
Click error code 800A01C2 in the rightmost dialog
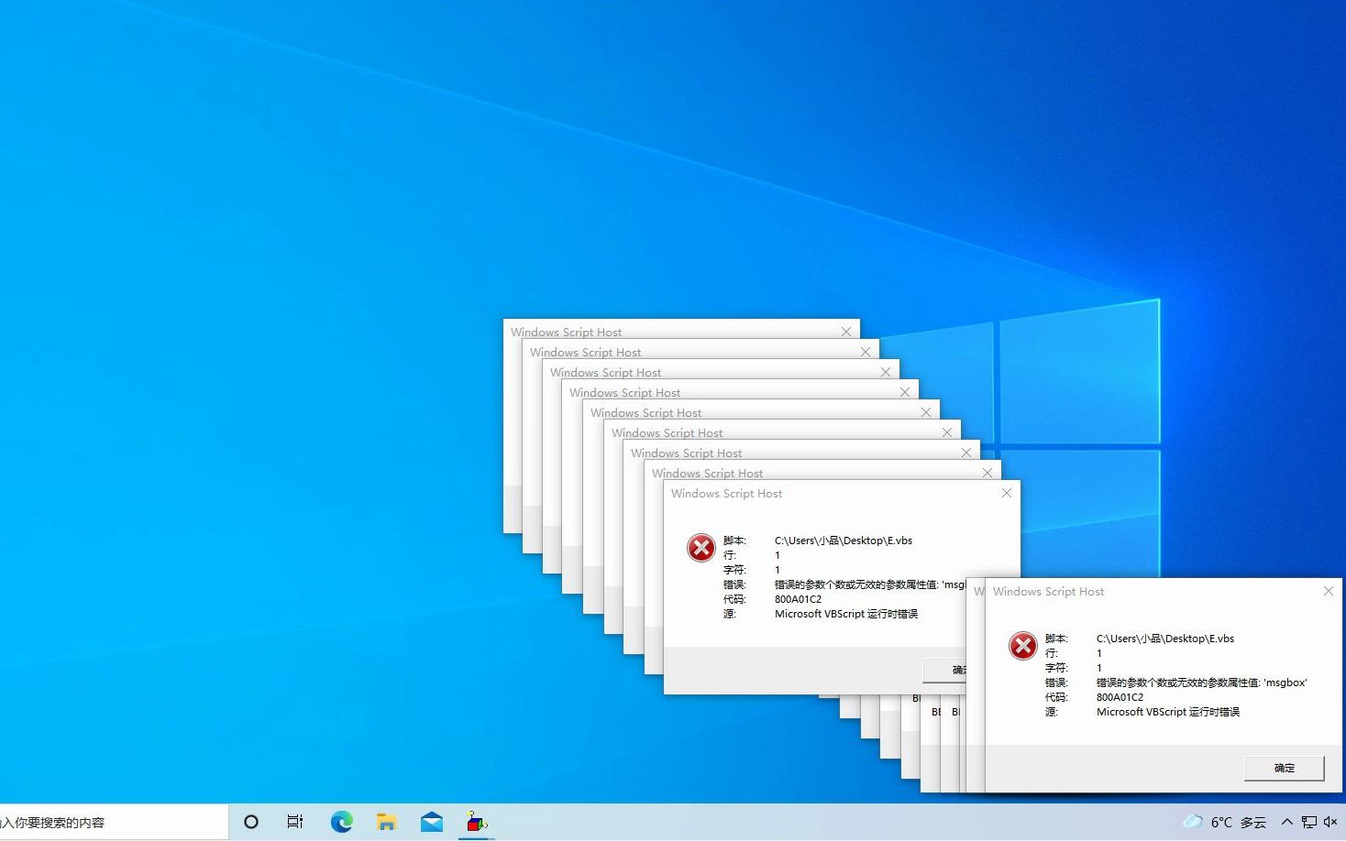coord(1120,697)
